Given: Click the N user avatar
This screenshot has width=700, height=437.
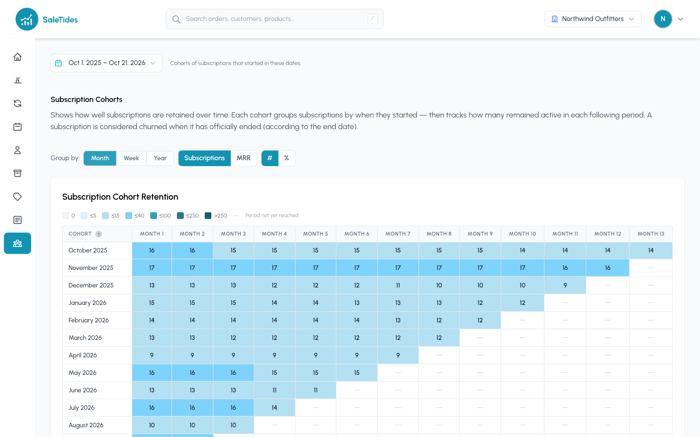Looking at the screenshot, I should click(x=663, y=19).
